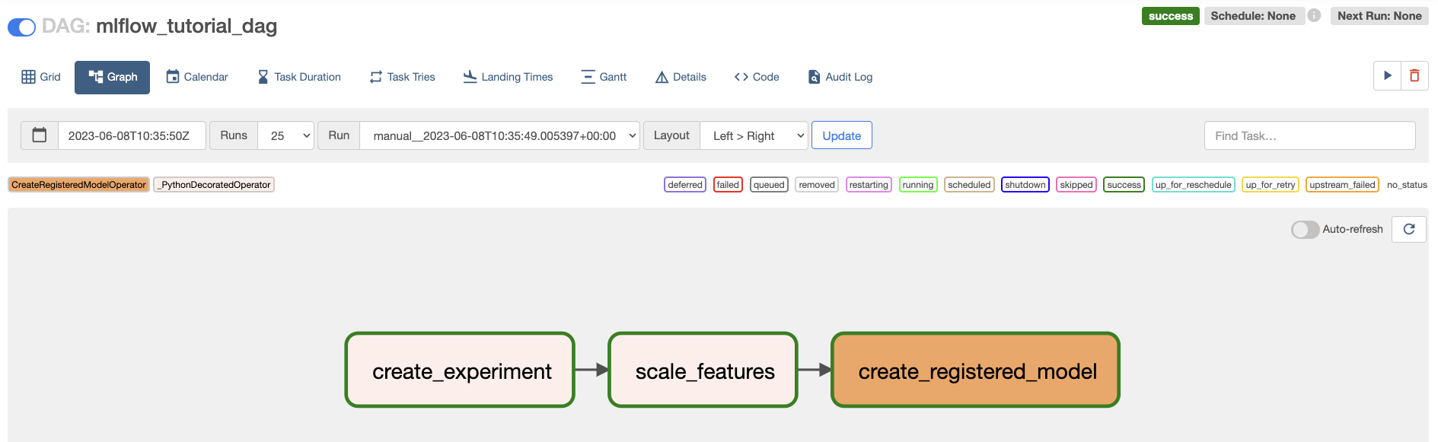Click the CreateRegisteredModelOperator orange legend swatch
Screen dimensions: 1438x442
78,185
